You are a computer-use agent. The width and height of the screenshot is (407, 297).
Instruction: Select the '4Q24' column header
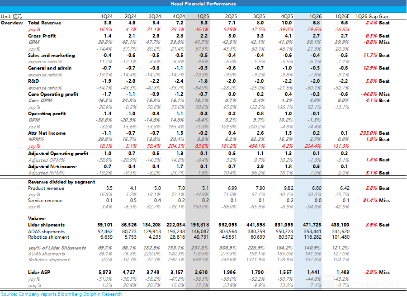[179, 16]
